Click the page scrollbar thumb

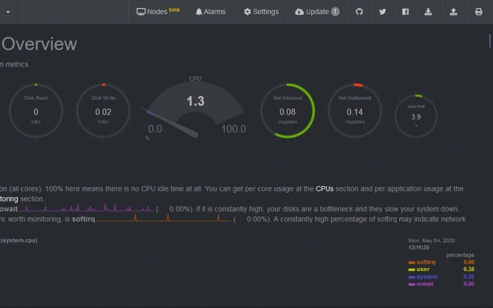(x=490, y=41)
